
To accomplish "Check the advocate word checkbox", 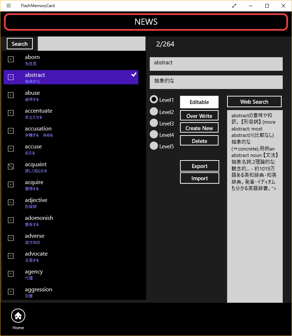I will (11, 256).
